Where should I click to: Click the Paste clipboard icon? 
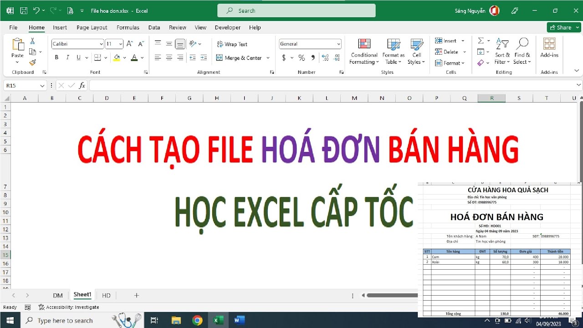(17, 45)
